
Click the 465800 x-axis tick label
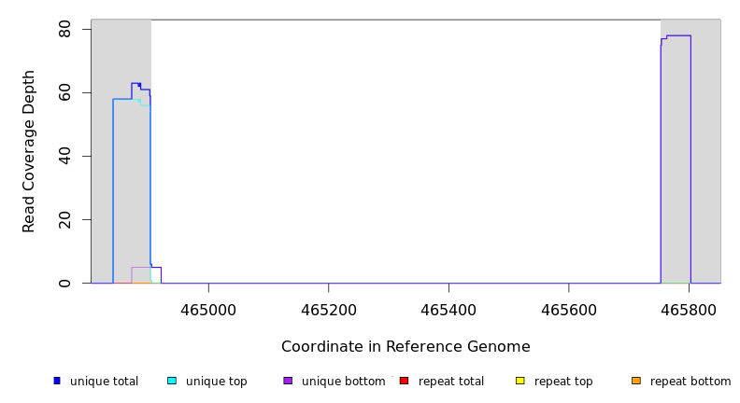(689, 306)
